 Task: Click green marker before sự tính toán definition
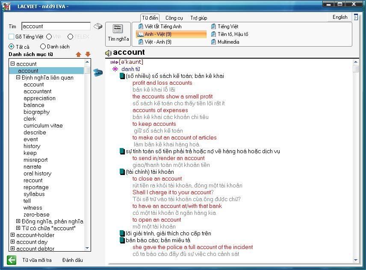pos(122,151)
